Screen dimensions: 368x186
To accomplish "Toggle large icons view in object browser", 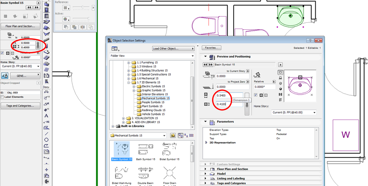I will 181,135.
